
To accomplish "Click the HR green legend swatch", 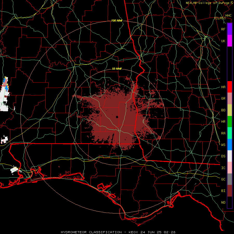I will tap(230, 122).
